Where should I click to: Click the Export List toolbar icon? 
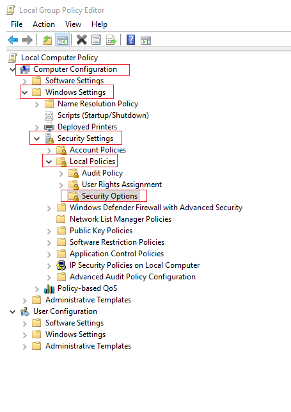point(111,40)
